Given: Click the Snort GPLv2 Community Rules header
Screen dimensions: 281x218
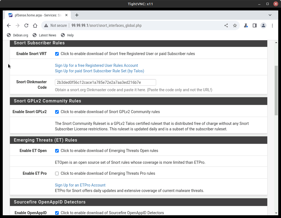Looking at the screenshot, I should 139,101.
